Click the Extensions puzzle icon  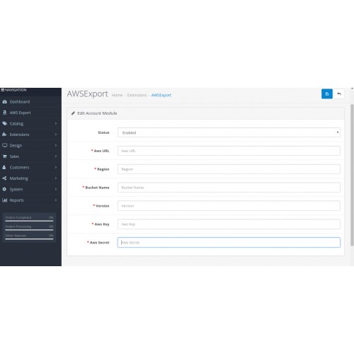pos(4,135)
